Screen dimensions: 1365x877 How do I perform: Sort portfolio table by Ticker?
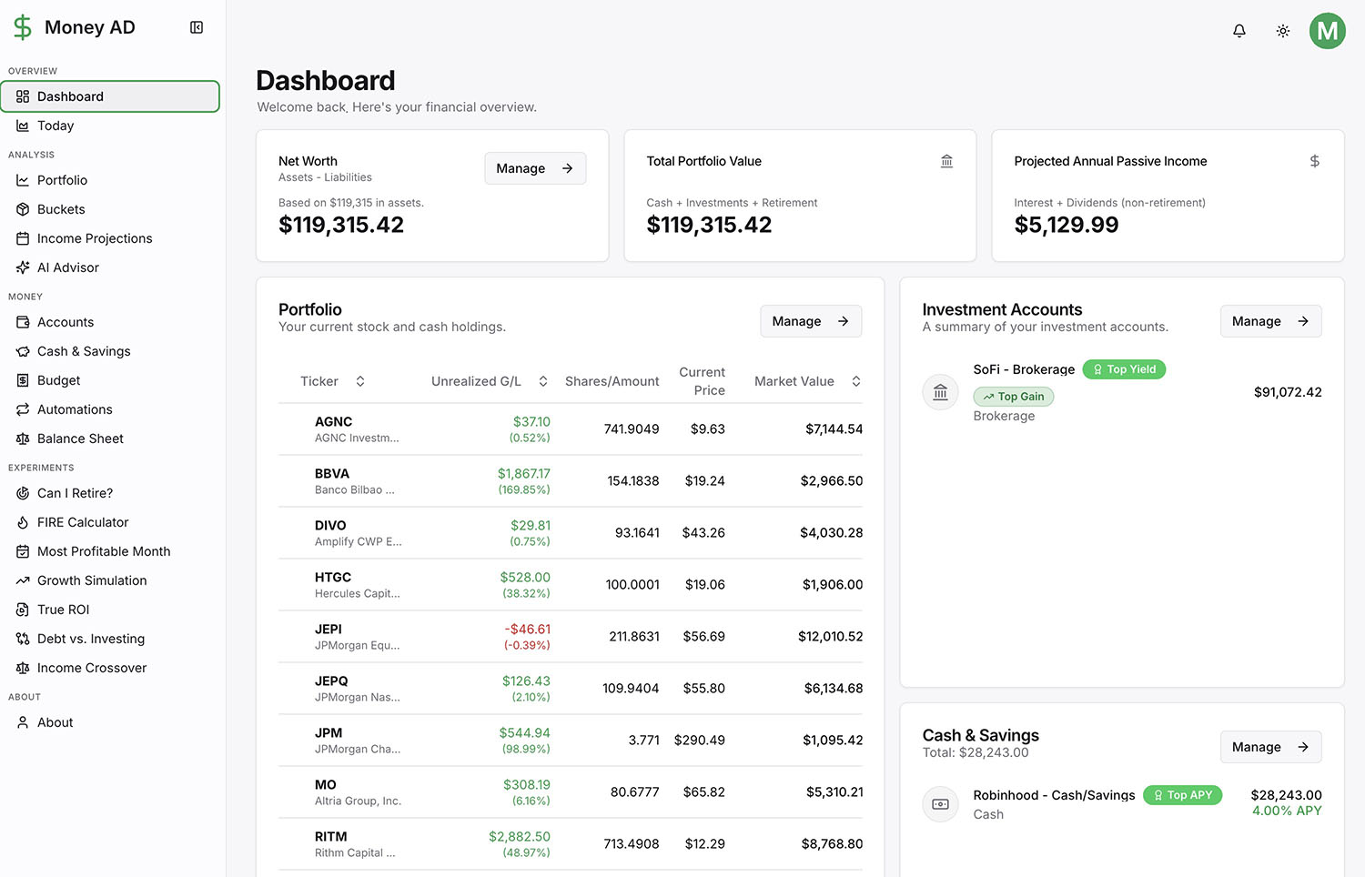click(x=359, y=381)
